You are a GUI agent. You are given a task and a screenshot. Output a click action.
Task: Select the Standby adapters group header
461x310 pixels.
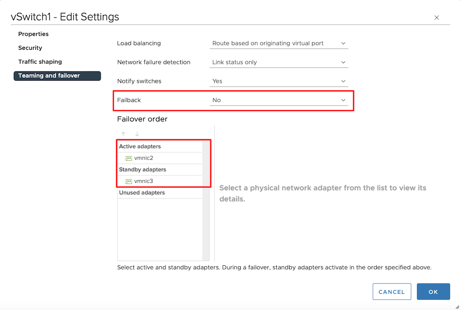142,170
